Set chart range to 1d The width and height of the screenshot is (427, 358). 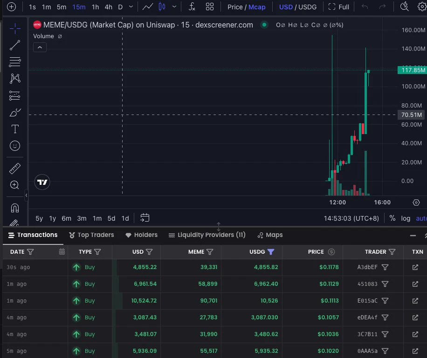(x=125, y=218)
